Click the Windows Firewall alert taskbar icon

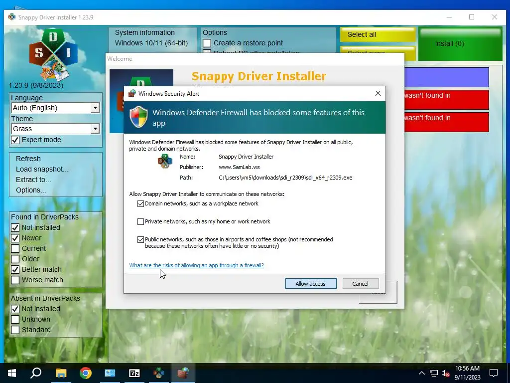183,373
